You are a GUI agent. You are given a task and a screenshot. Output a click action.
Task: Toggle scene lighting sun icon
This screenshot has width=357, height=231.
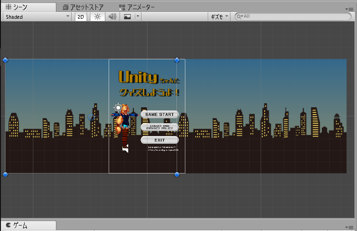pyautogui.click(x=97, y=17)
